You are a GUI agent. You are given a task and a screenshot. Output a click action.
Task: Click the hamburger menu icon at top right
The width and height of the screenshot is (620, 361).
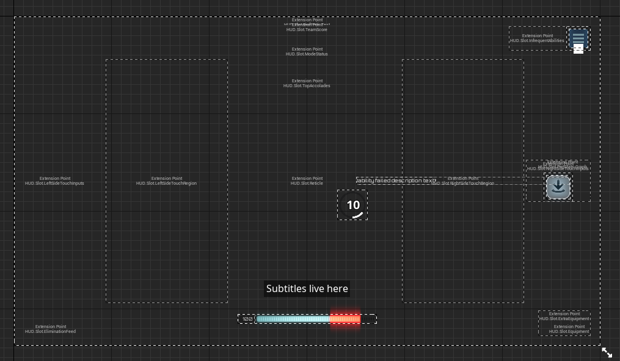578,38
